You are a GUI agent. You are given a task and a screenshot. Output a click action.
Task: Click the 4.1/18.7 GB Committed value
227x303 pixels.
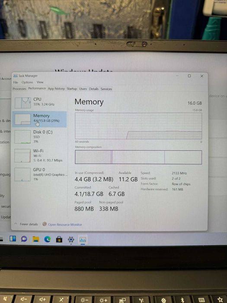[89, 194]
